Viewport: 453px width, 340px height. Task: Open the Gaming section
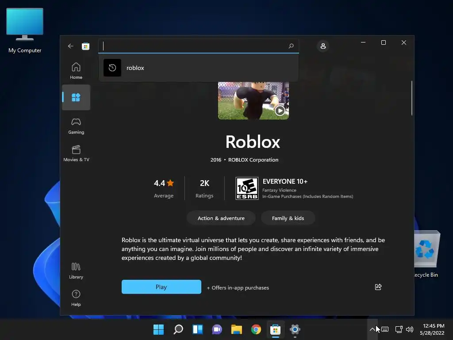click(x=76, y=126)
